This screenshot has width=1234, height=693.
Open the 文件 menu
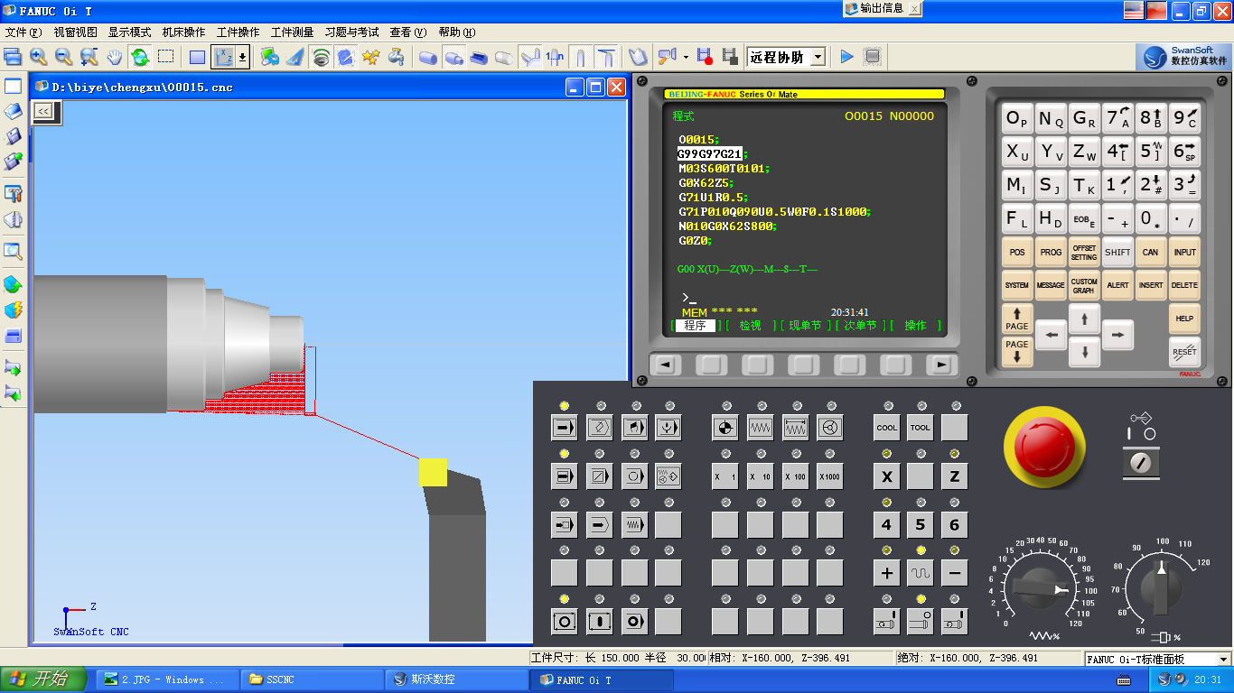23,32
